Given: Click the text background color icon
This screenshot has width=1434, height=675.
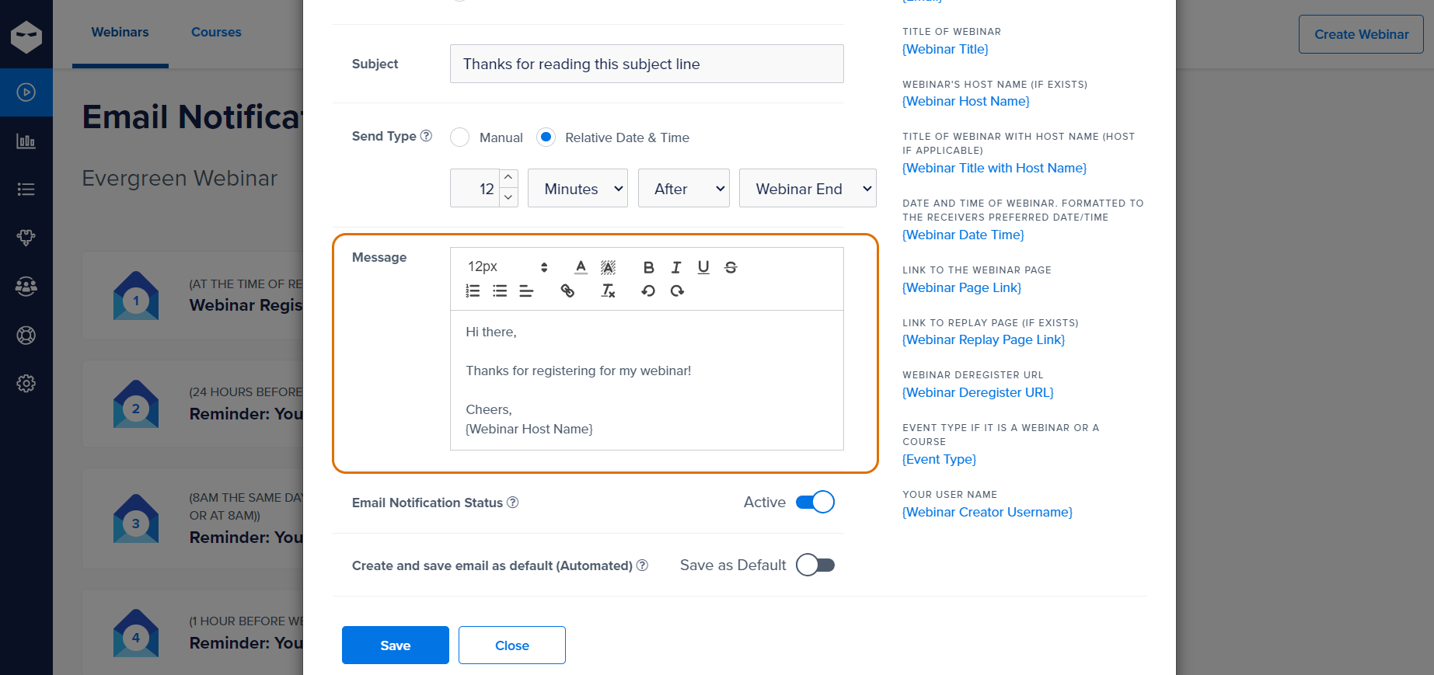Looking at the screenshot, I should 608,267.
